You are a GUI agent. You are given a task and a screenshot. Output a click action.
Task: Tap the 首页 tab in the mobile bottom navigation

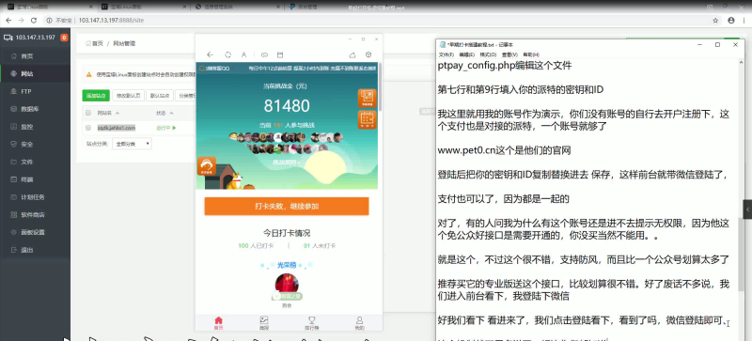[218, 323]
